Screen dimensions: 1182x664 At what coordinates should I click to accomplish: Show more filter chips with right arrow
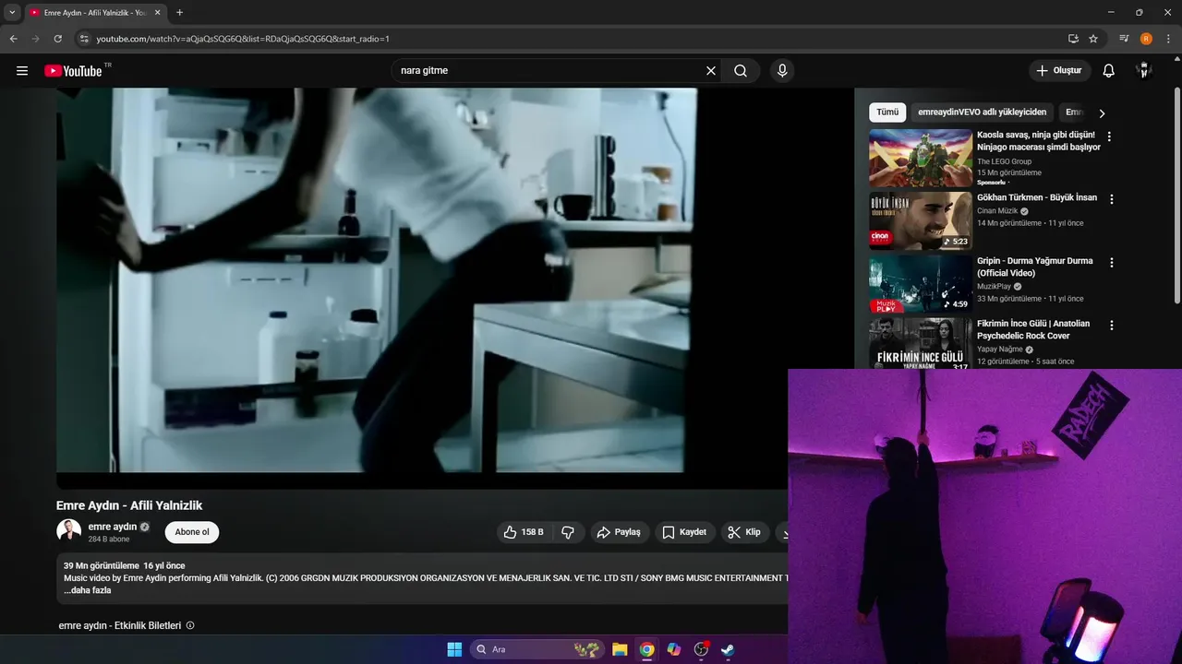(1102, 113)
